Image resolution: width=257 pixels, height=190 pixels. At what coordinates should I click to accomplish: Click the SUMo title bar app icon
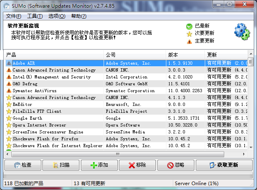coord(6,6)
